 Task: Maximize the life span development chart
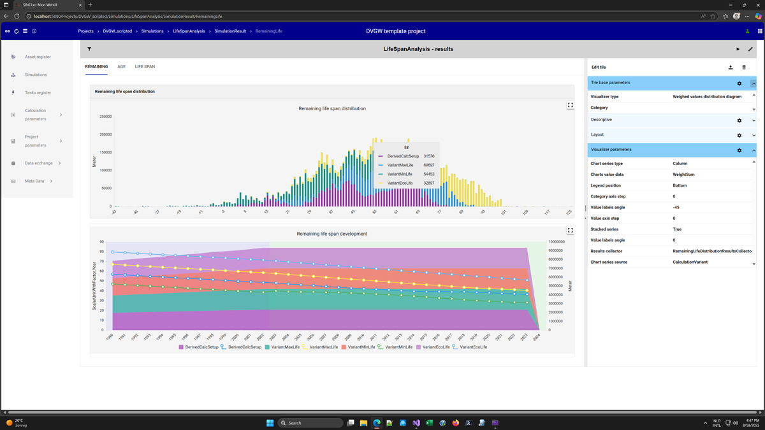click(x=571, y=231)
